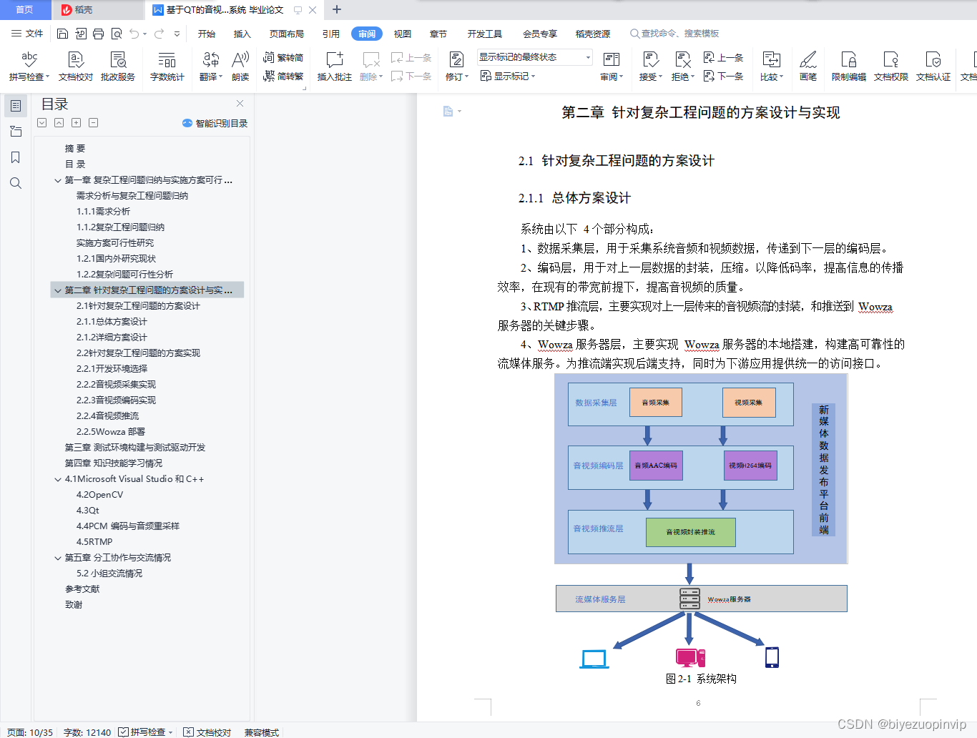Start 朗读 read-aloud for the document

pos(240,65)
